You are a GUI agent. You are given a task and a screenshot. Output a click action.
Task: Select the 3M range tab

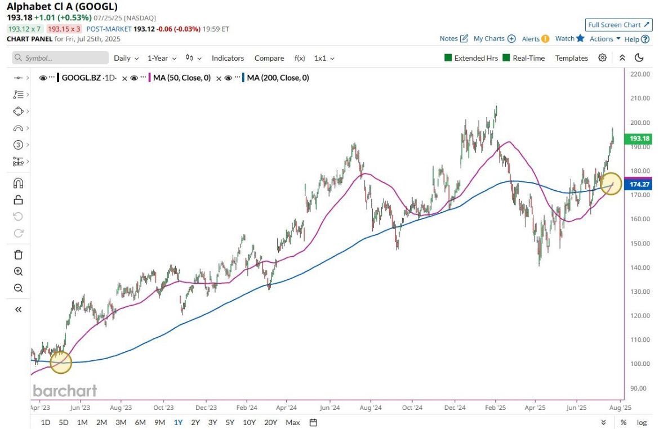pyautogui.click(x=121, y=422)
